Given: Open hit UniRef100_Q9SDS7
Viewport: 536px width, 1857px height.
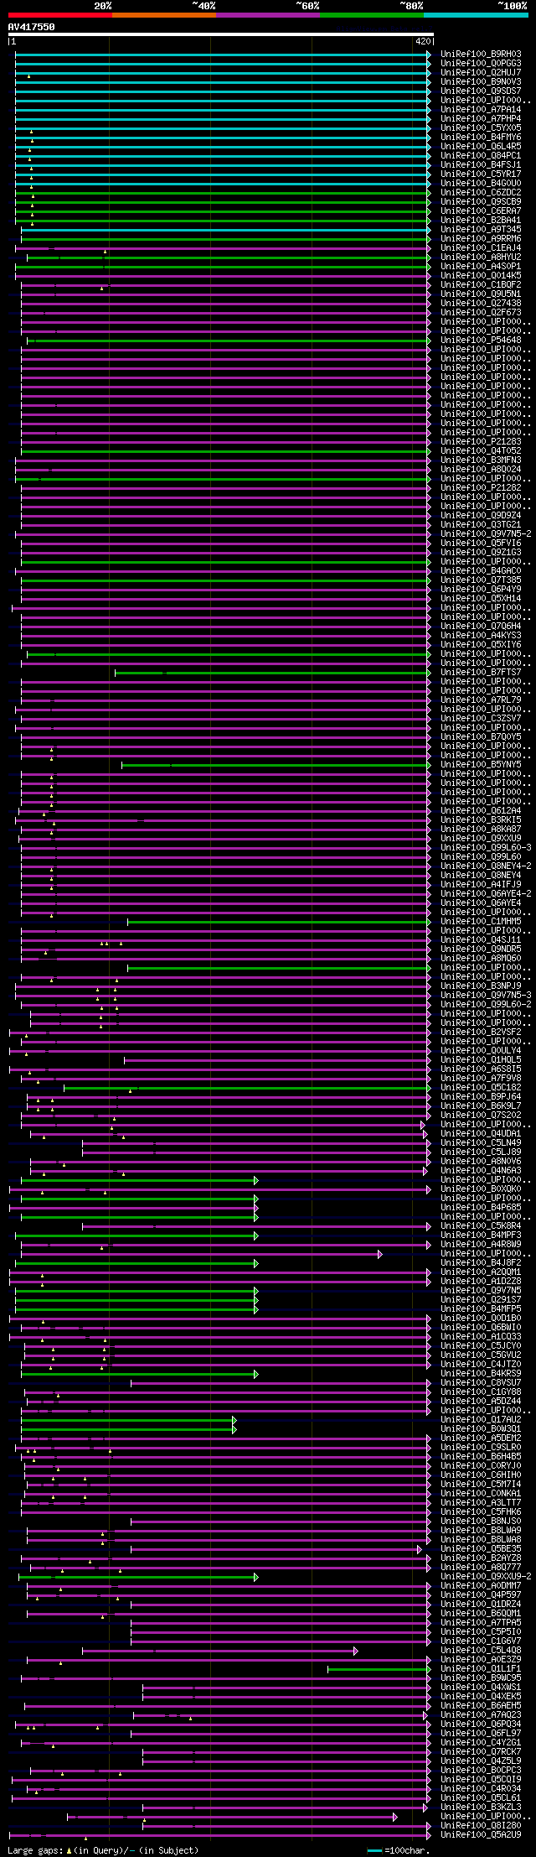Looking at the screenshot, I should tap(481, 91).
